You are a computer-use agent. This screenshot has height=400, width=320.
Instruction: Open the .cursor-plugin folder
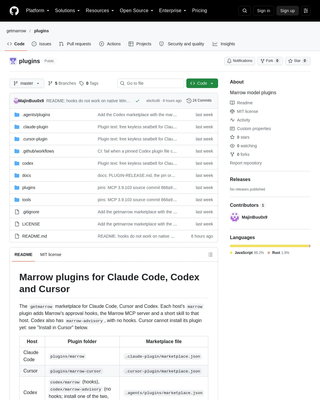(x=35, y=139)
